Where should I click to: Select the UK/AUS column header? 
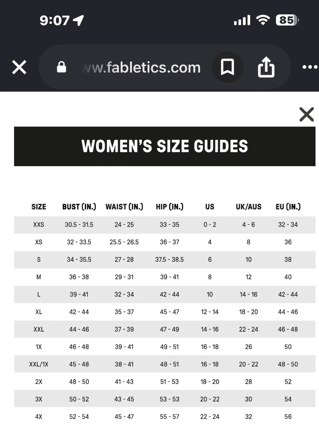(249, 207)
